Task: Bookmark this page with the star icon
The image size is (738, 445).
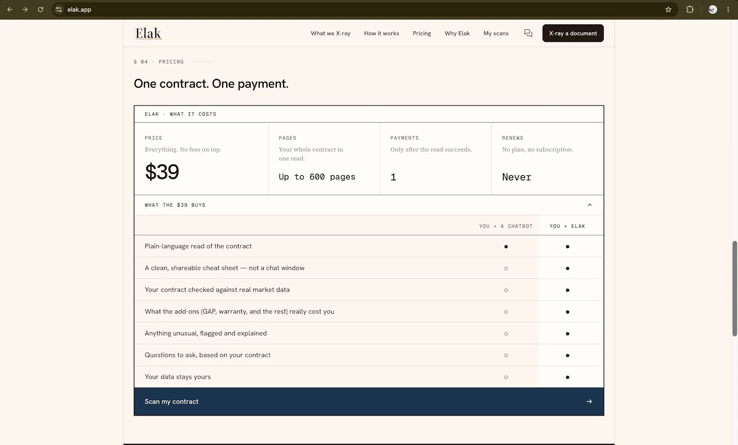Action: (668, 9)
